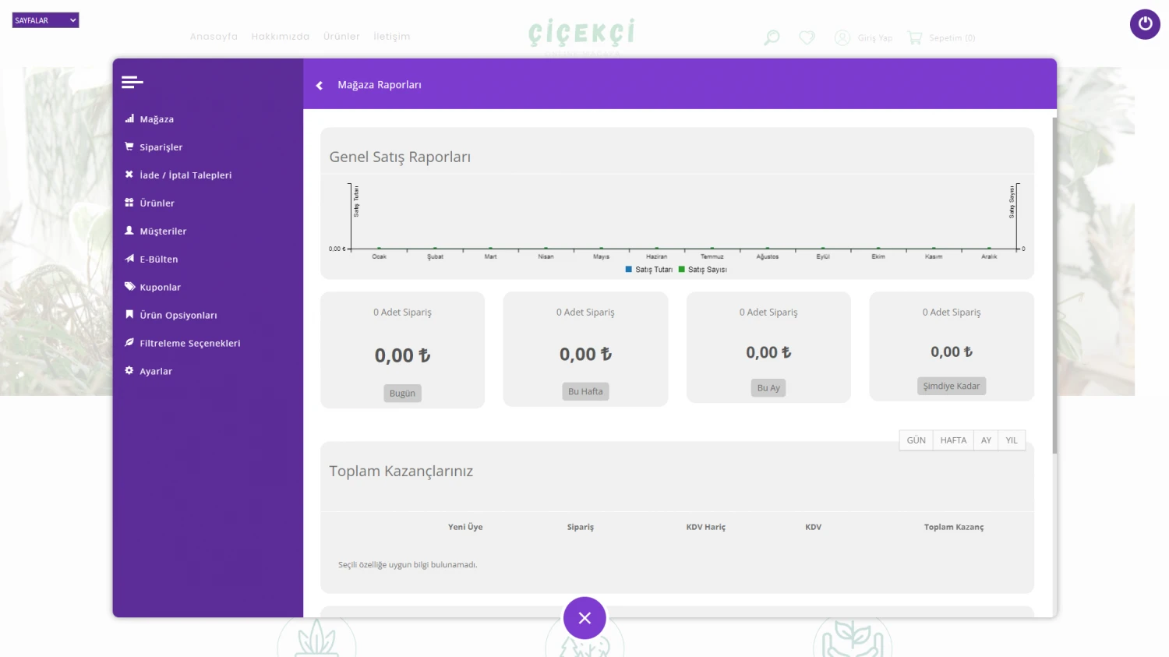This screenshot has height=657, width=1169.
Task: Toggle the sidebar hamburger menu icon
Action: [132, 82]
